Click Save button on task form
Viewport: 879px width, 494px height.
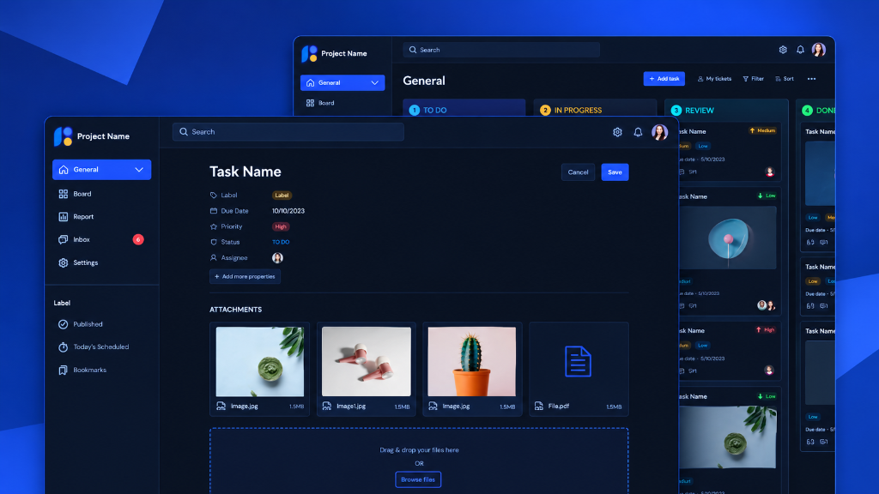click(615, 172)
